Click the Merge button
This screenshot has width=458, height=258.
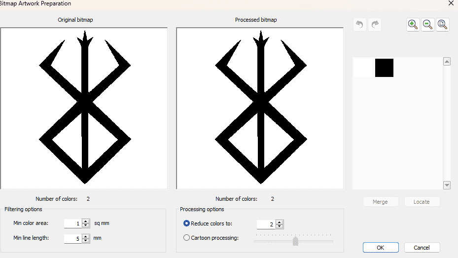(380, 202)
